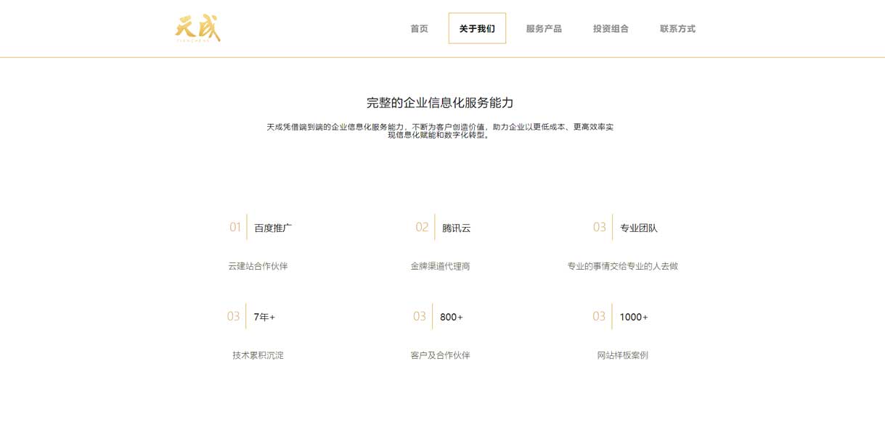The height and width of the screenshot is (435, 885).
Task: Open the 投资组合 navigation item
Action: (611, 28)
